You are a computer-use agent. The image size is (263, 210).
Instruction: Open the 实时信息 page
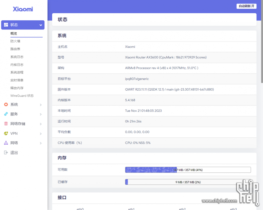click(x=17, y=80)
